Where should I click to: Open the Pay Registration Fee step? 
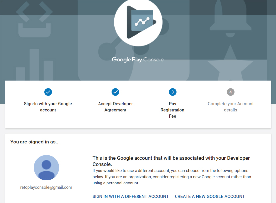(x=173, y=110)
